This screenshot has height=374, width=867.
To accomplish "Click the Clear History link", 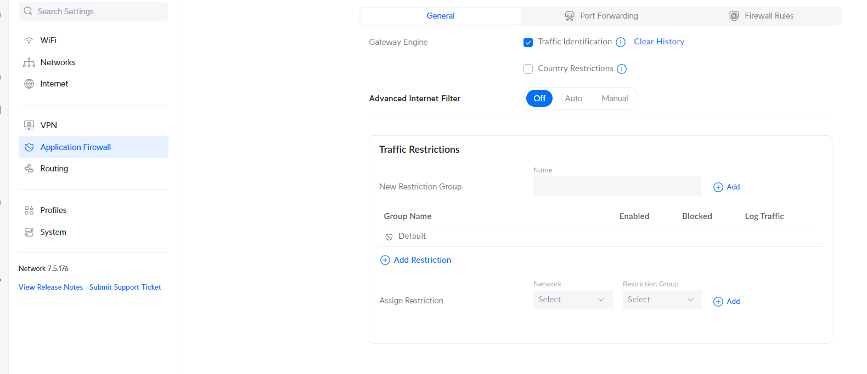I will (x=659, y=42).
